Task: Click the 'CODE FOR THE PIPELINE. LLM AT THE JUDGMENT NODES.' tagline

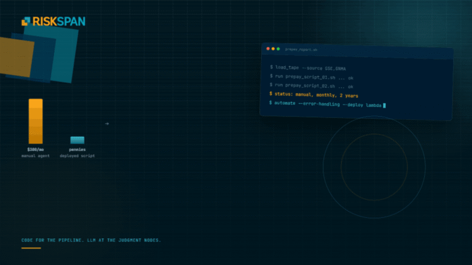Action: 91,240
